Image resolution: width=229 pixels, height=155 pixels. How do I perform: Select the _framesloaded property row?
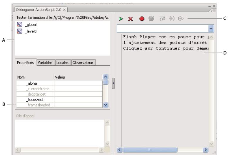tap(59, 105)
